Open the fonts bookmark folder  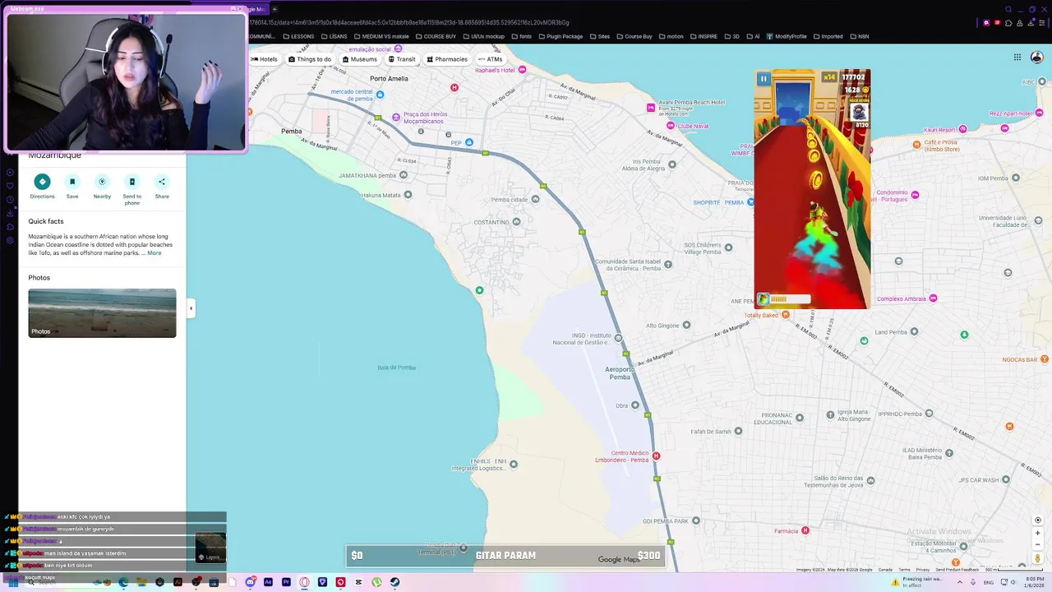521,36
